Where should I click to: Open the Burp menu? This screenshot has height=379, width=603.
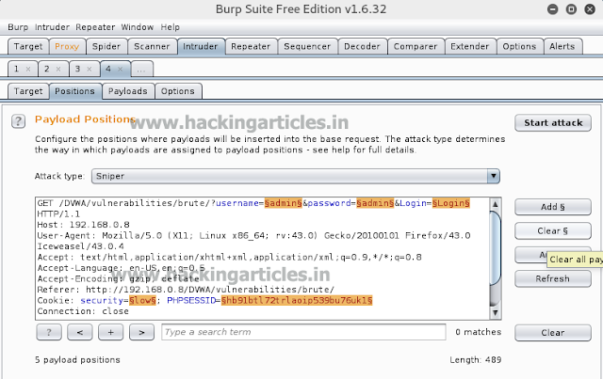(18, 27)
